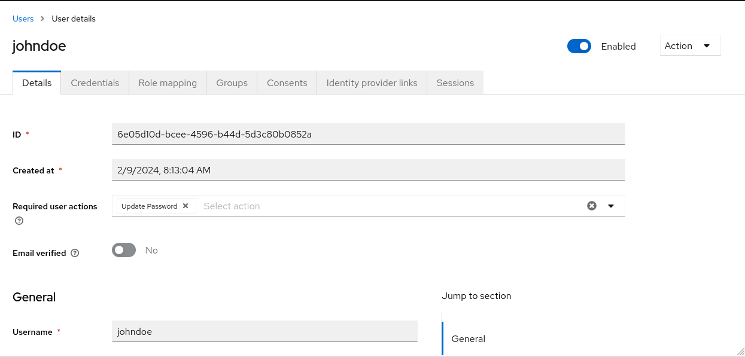745x357 pixels.
Task: Click the breadcrumb chevron separator icon
Action: click(x=42, y=19)
